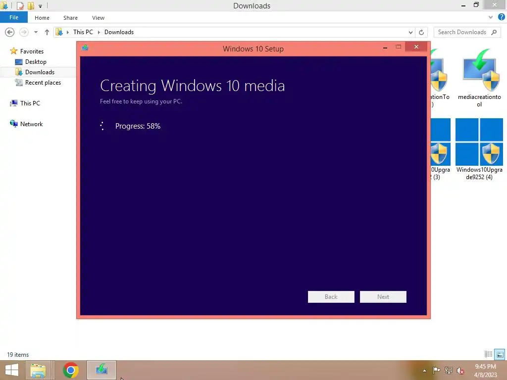Open the Home ribbon tab

coord(42,18)
